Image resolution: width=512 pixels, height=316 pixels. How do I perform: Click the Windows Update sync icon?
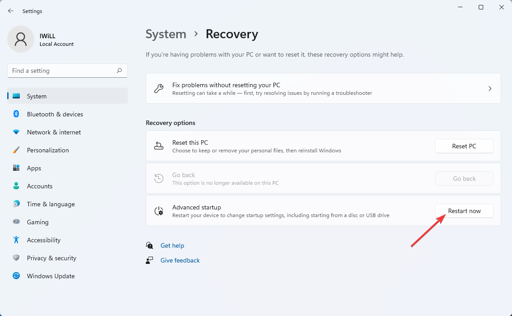click(16, 276)
